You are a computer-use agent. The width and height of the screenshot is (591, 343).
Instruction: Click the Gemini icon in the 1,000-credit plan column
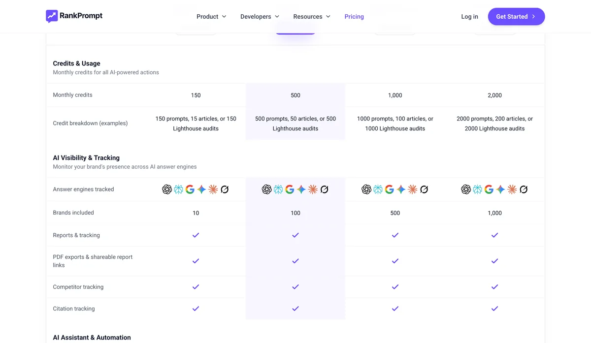pos(401,189)
